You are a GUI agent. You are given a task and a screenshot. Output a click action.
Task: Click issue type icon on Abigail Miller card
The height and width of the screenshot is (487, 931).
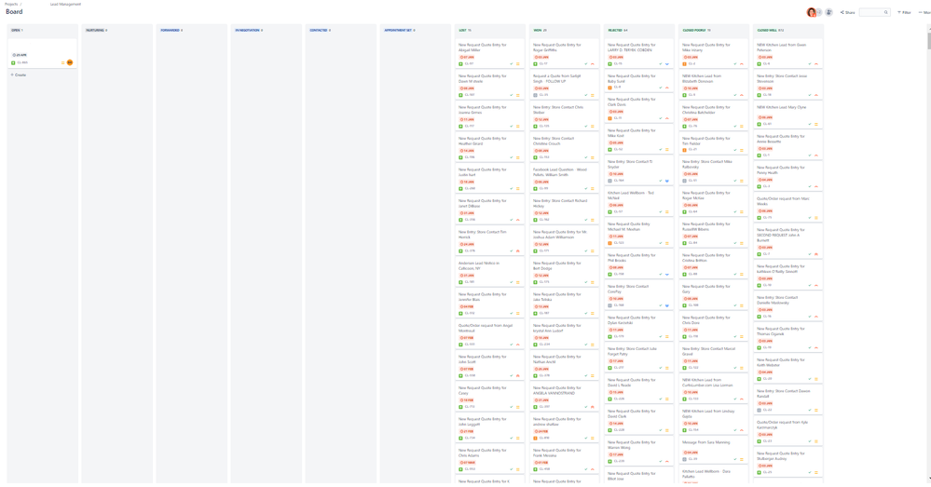coord(460,64)
